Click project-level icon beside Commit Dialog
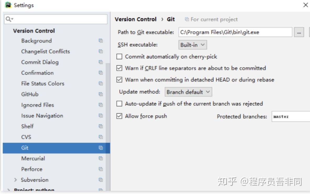Viewport: 310px width, 194px height. point(101,62)
